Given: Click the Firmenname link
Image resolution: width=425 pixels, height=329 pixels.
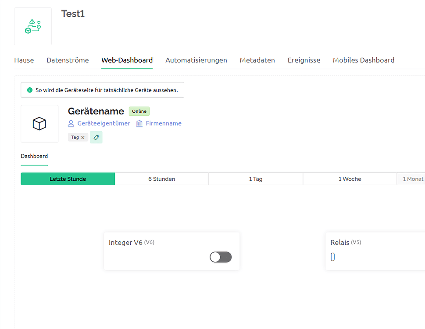Looking at the screenshot, I should coord(163,124).
